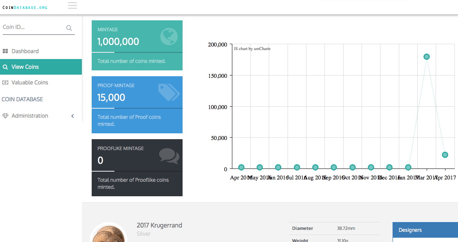Click the JS chart by amCharts link
Viewport: 458px width, 242px height.
pyautogui.click(x=252, y=49)
